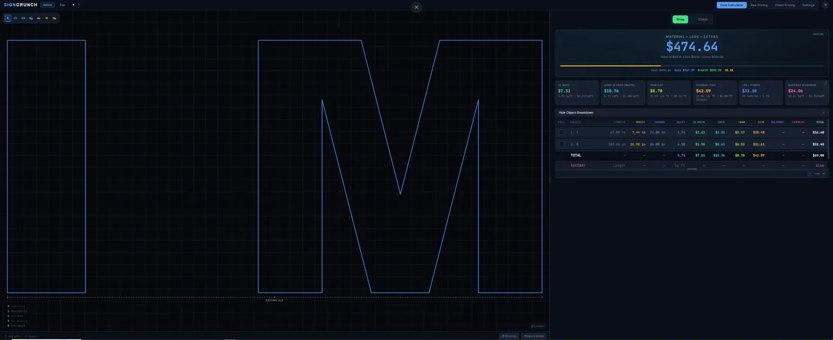Image resolution: width=833 pixels, height=340 pixels.
Task: Click the $31.61 coil cost cell
Action: [x=759, y=144]
